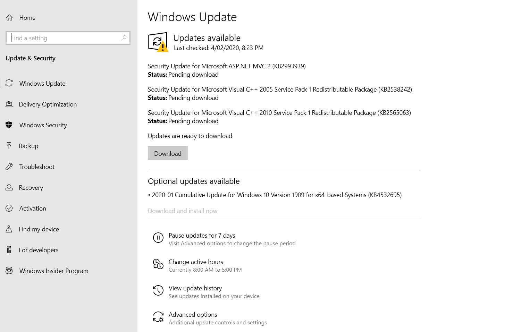The image size is (530, 332).
Task: Open For developers settings
Action: (39, 250)
